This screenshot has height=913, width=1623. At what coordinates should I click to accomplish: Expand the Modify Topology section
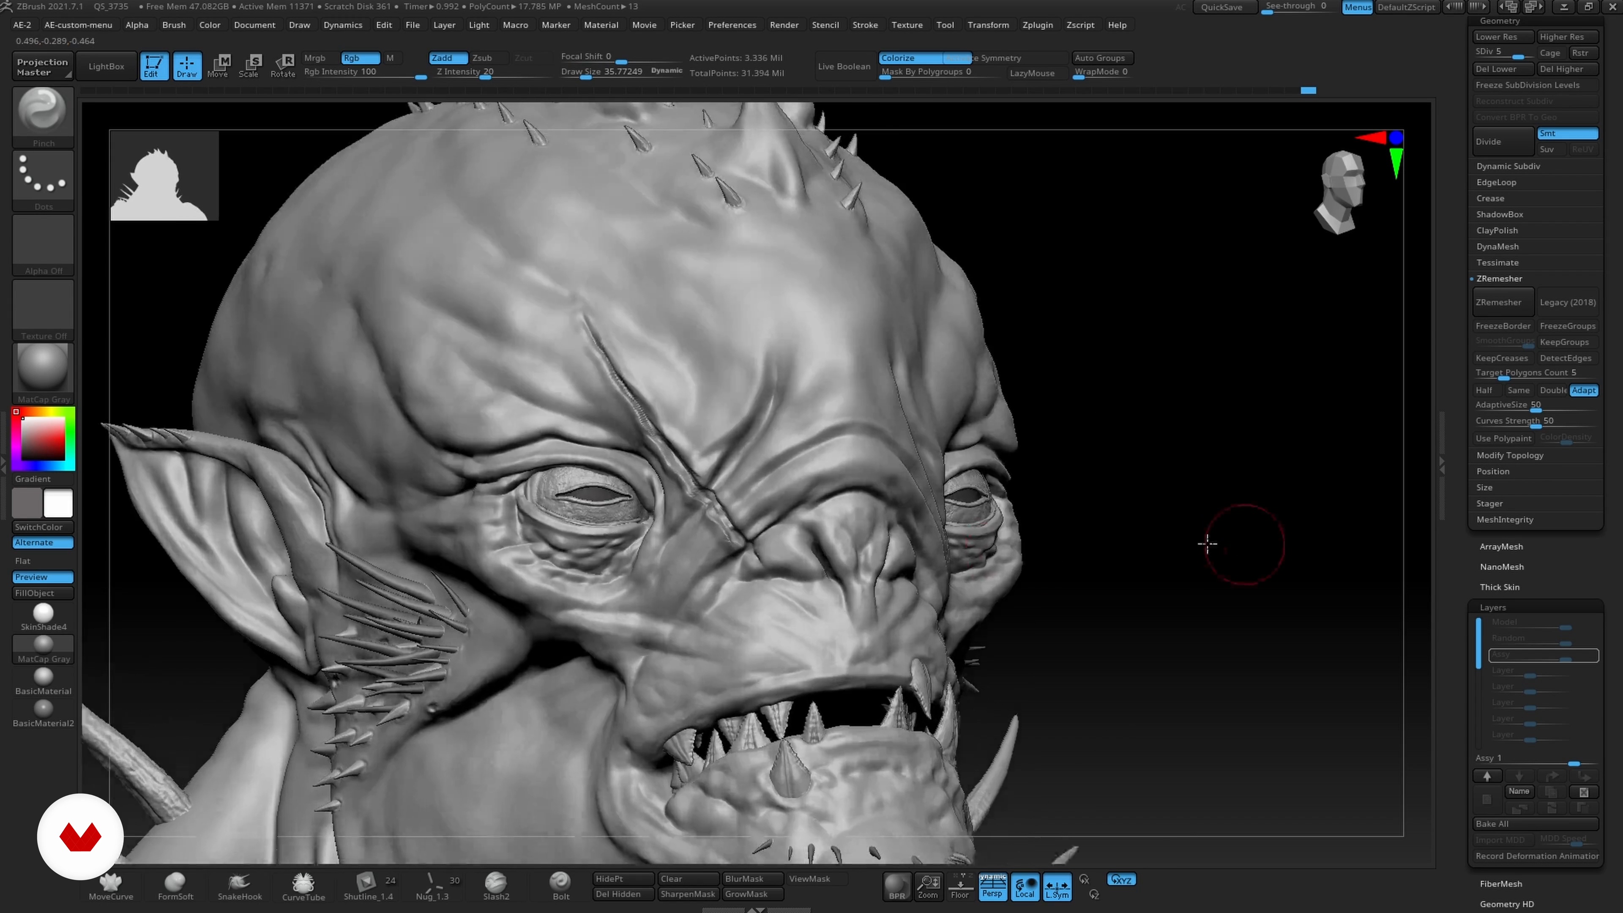click(x=1510, y=455)
